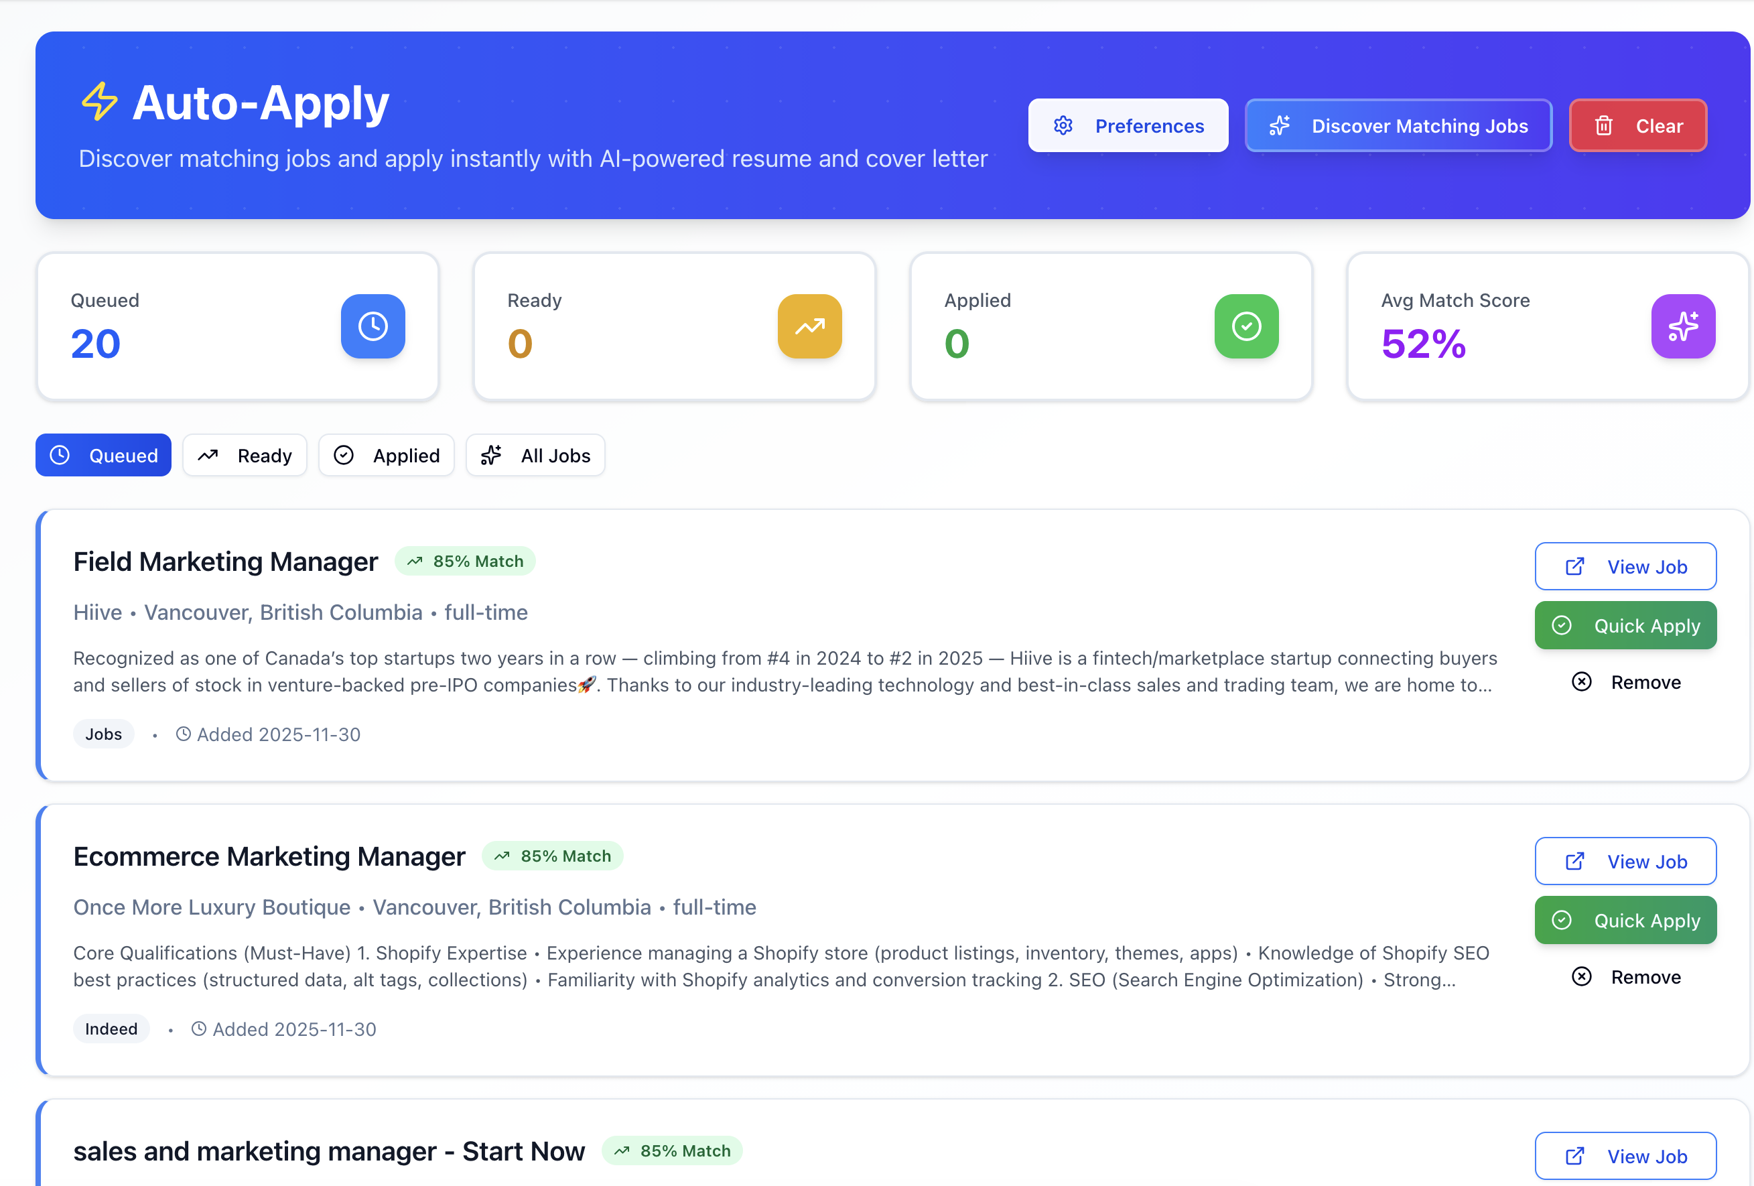Click the trash icon inside the Clear button
This screenshot has height=1186, width=1754.
(1605, 125)
